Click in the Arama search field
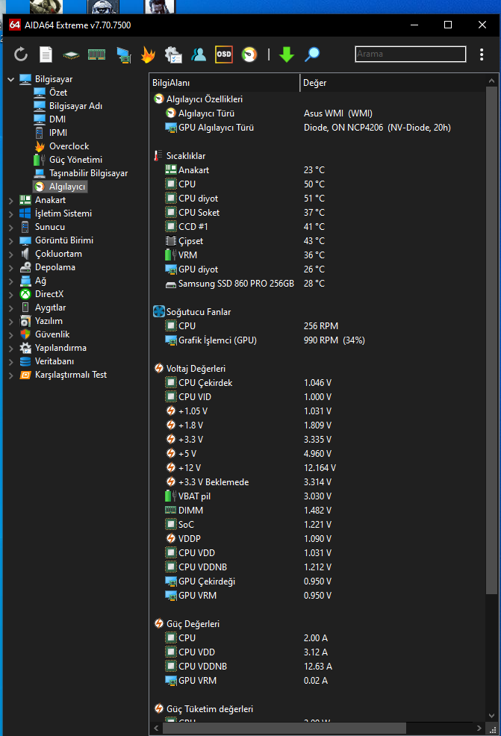Viewport: 501px width, 736px height. tap(411, 54)
